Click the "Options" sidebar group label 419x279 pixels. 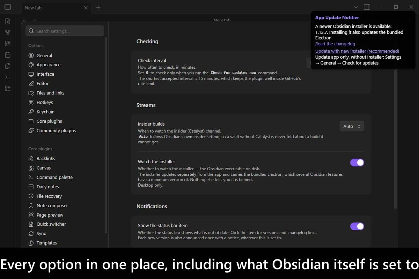[36, 46]
